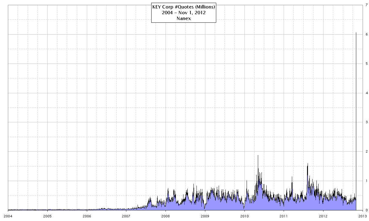Click the 2009 x-axis label

pyautogui.click(x=205, y=216)
